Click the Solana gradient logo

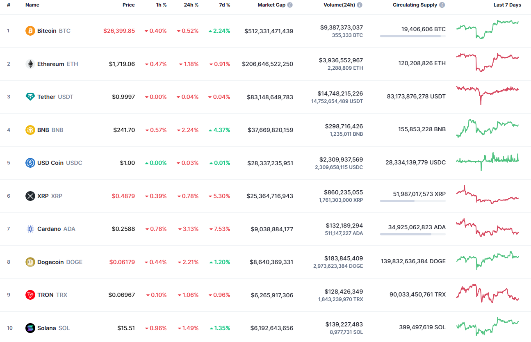click(30, 328)
